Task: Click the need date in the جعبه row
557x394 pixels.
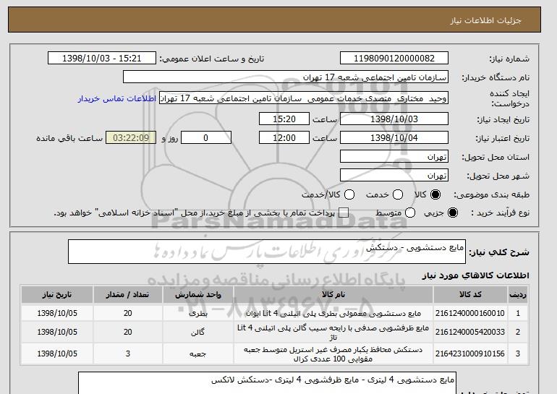Action: point(57,354)
